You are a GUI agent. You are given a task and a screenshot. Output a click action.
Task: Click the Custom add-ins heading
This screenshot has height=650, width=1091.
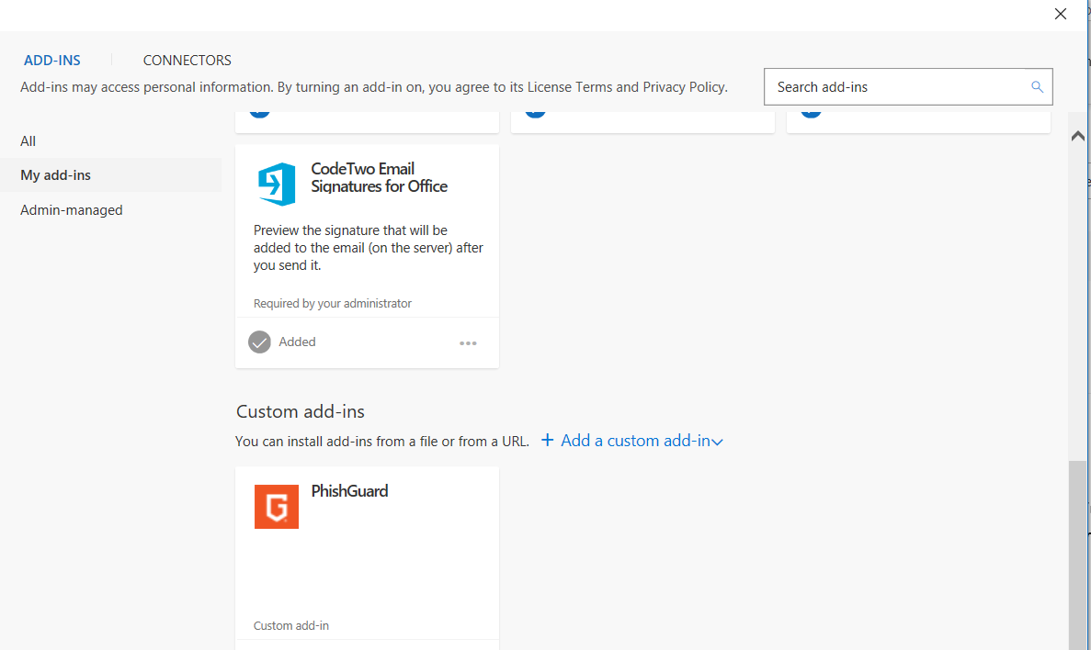coord(301,411)
